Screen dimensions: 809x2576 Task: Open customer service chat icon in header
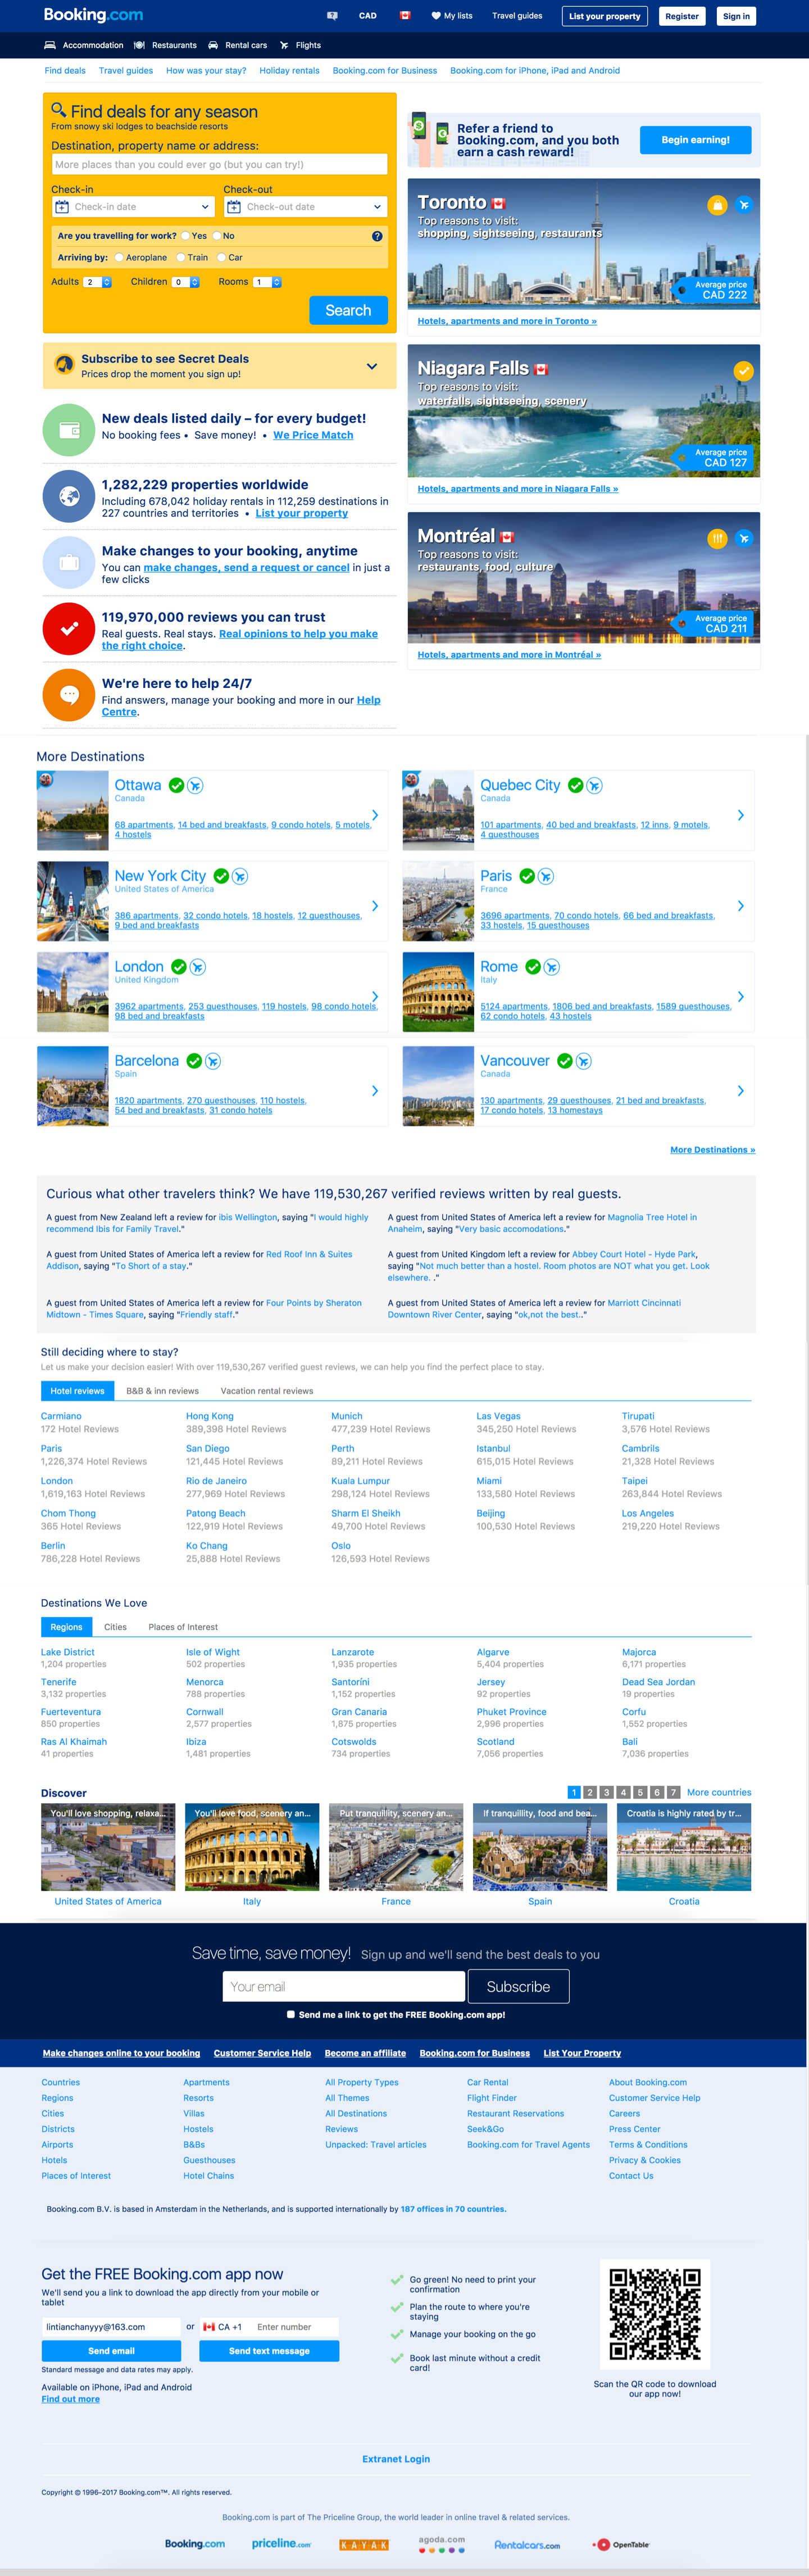coord(332,16)
